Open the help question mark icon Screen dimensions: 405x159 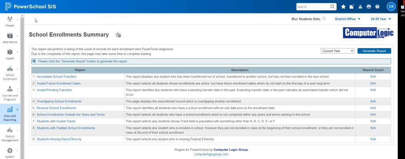click(x=377, y=7)
